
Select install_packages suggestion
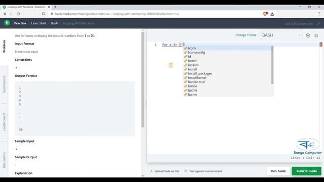click(228, 73)
